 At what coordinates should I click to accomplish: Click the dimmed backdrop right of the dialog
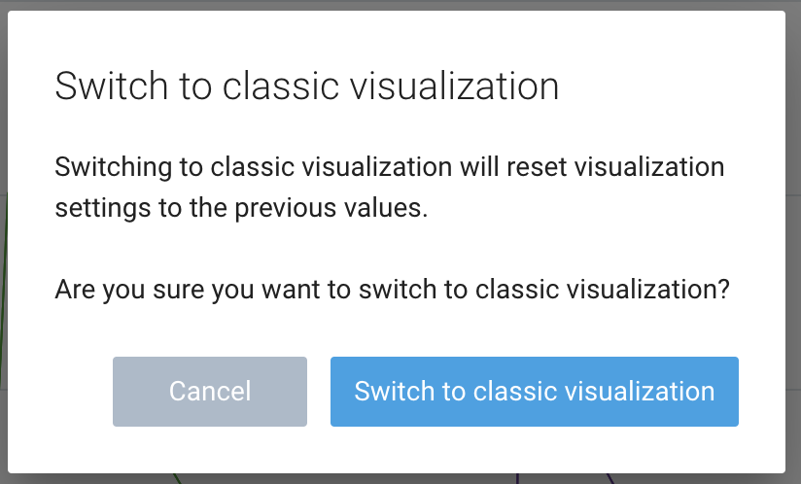793,243
